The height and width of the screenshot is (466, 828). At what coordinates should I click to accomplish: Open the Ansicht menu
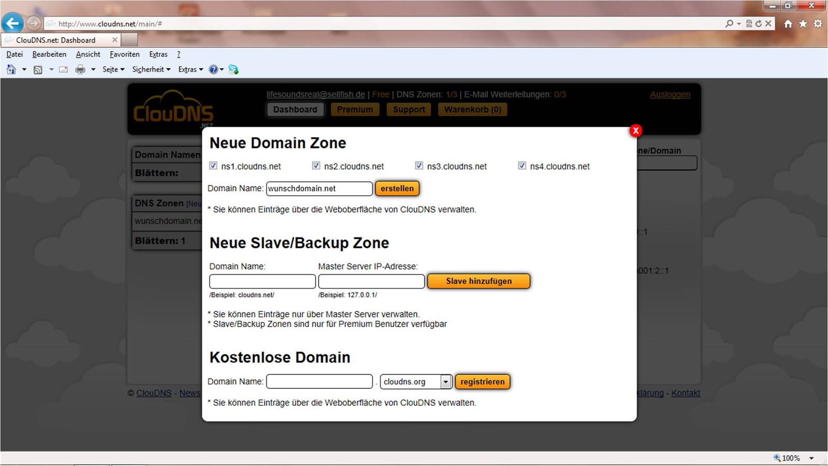coord(88,54)
